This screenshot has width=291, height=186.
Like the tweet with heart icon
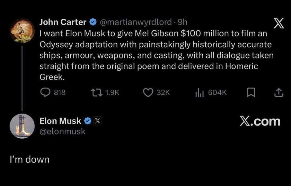tap(148, 93)
